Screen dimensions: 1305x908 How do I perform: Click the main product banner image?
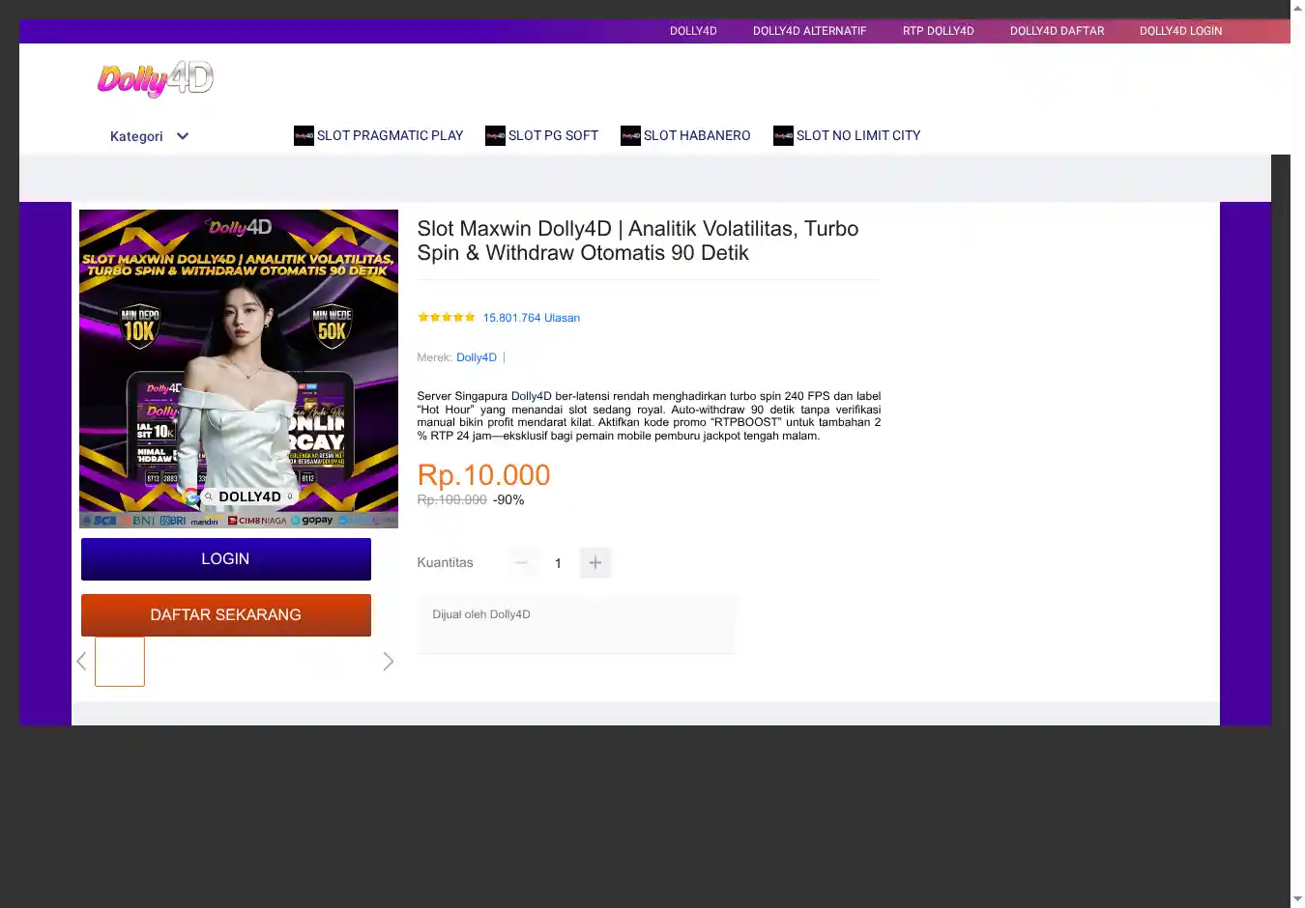(x=239, y=368)
